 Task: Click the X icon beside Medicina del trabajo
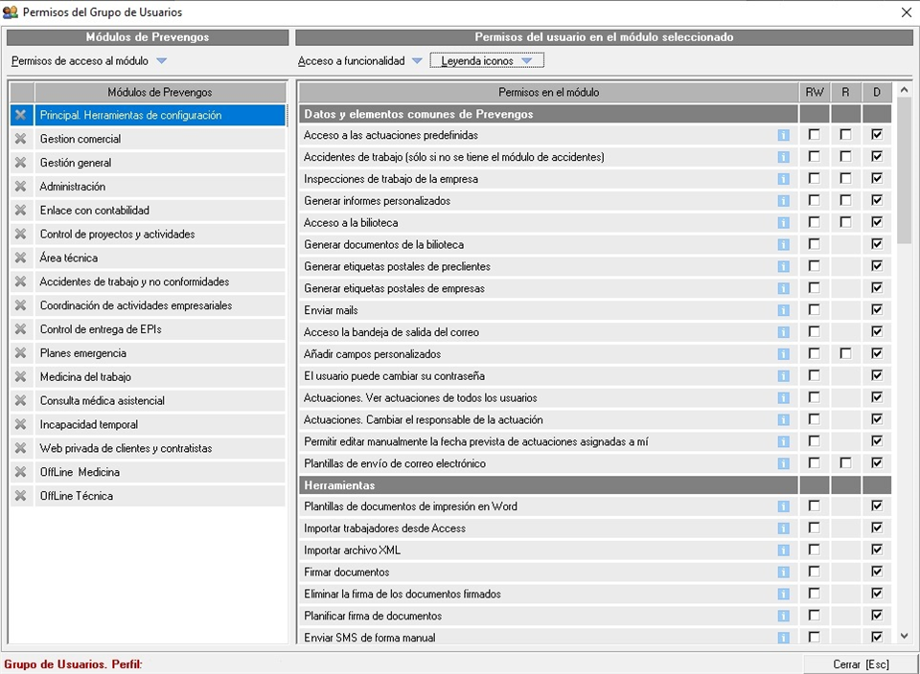click(x=20, y=377)
